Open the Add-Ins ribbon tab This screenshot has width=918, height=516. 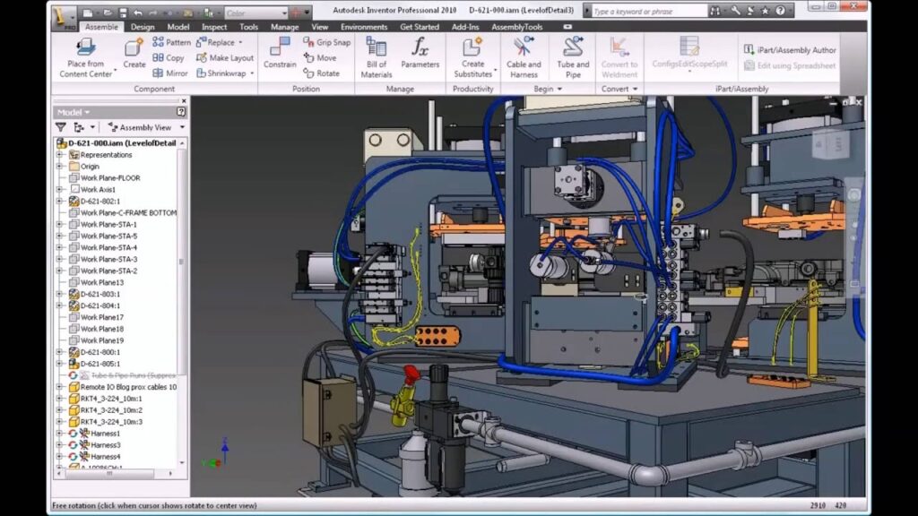(x=465, y=27)
